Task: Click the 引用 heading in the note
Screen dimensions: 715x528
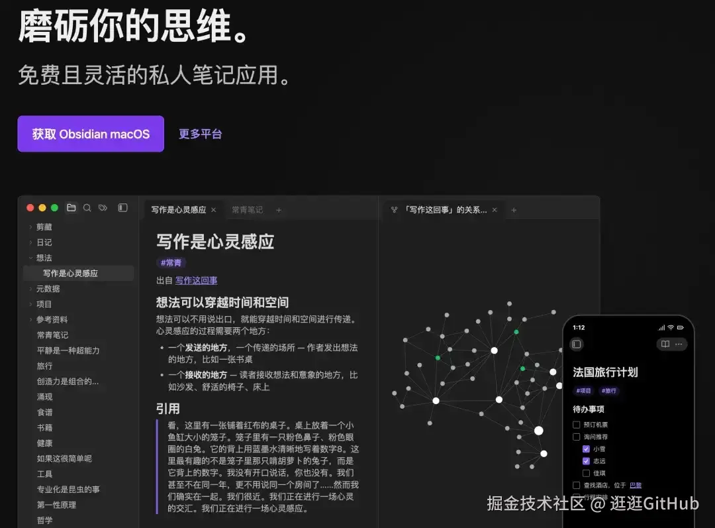Action: 167,409
